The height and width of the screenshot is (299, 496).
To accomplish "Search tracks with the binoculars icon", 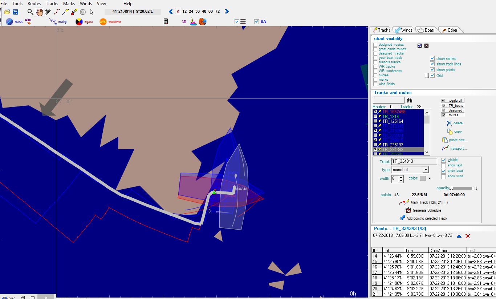I will tap(410, 100).
